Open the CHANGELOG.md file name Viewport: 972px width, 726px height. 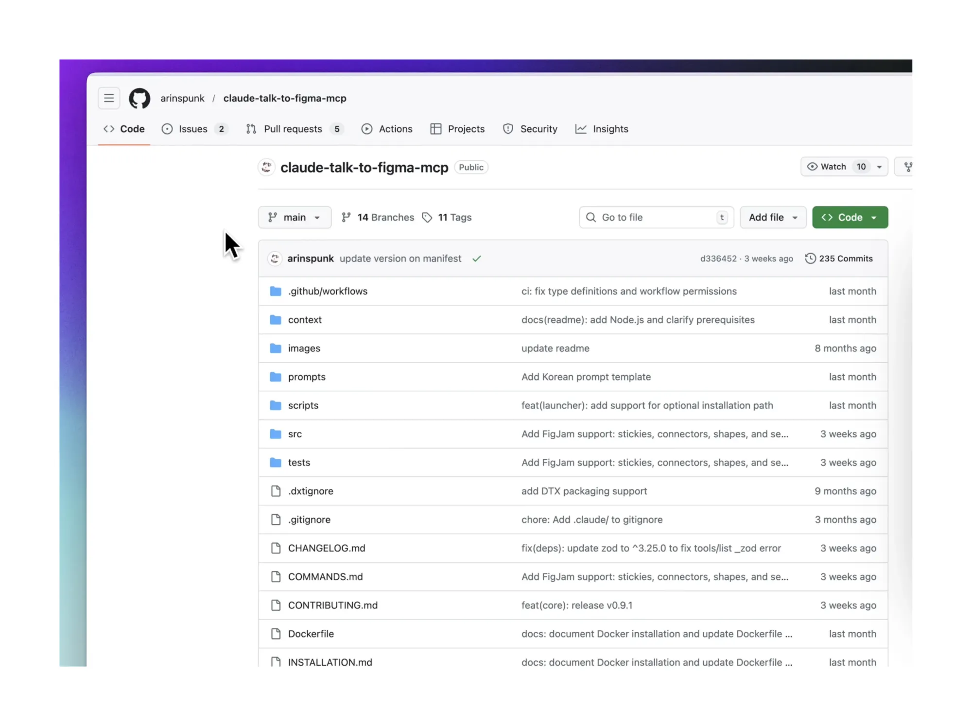pos(327,548)
